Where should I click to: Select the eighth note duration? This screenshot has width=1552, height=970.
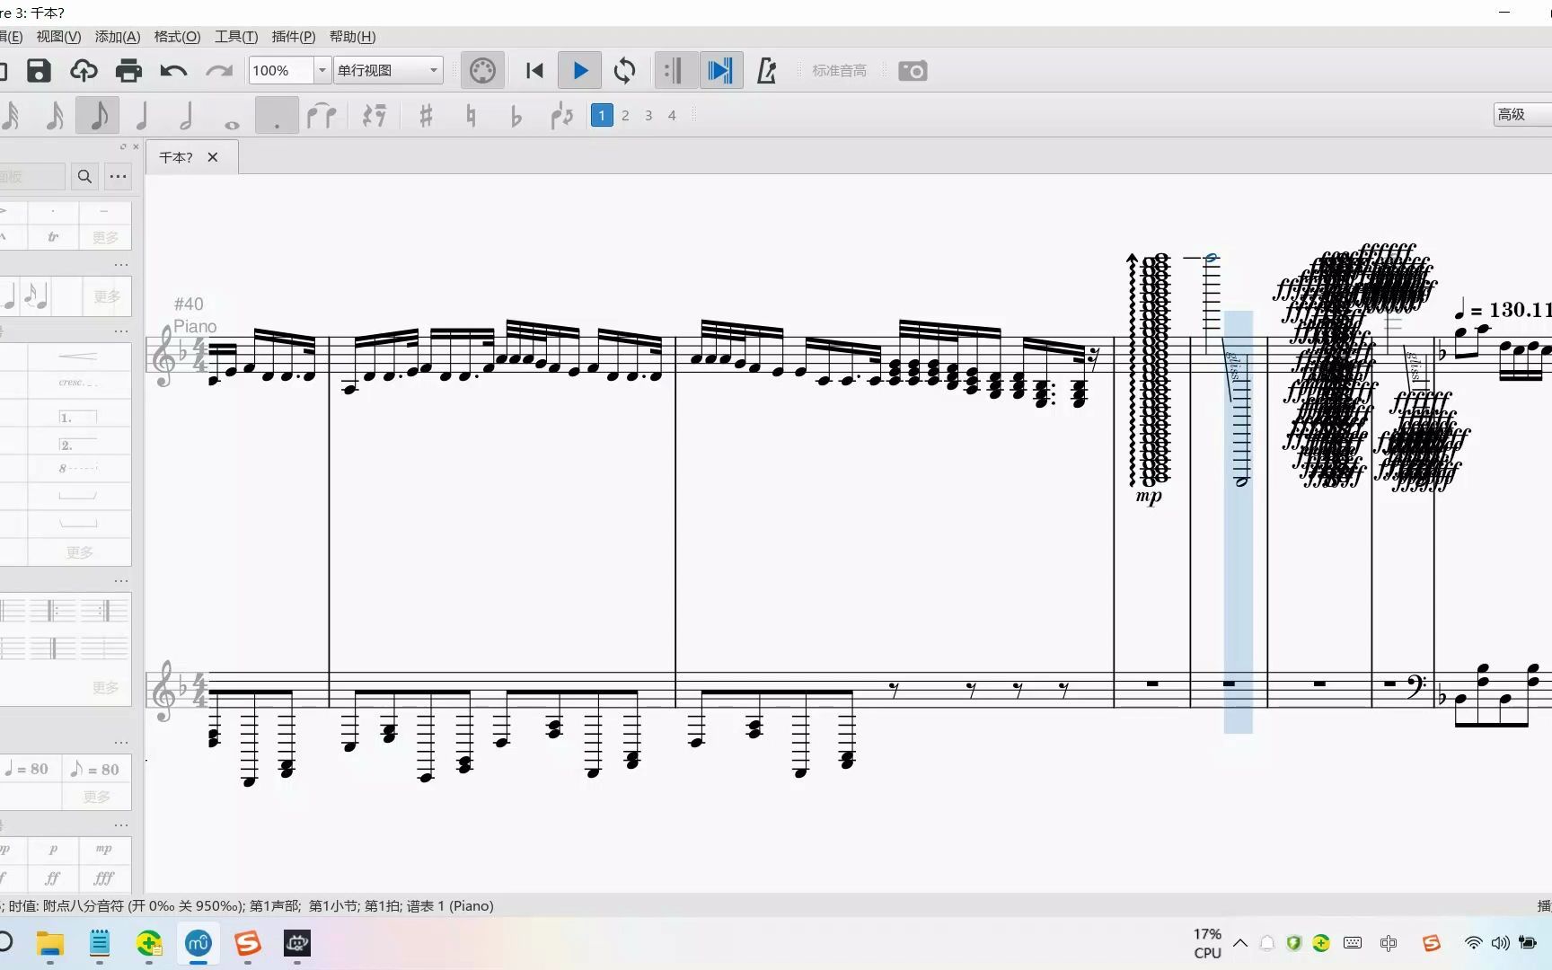click(98, 116)
